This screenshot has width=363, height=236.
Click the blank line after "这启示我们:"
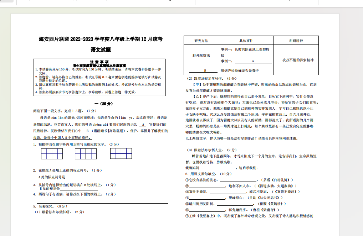tap(288, 168)
